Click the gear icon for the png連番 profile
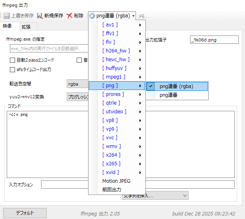This screenshot has height=219, width=245. 92,16
